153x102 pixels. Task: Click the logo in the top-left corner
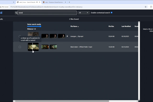[1, 13]
